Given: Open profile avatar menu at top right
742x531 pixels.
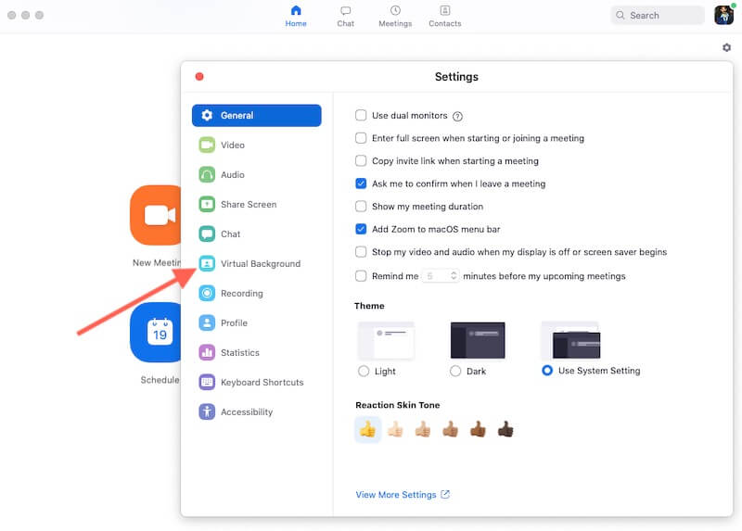Looking at the screenshot, I should (723, 15).
